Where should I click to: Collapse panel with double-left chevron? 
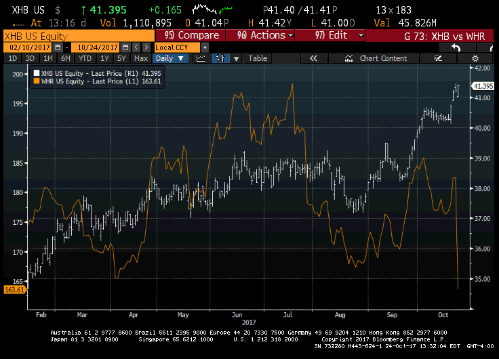(314, 58)
